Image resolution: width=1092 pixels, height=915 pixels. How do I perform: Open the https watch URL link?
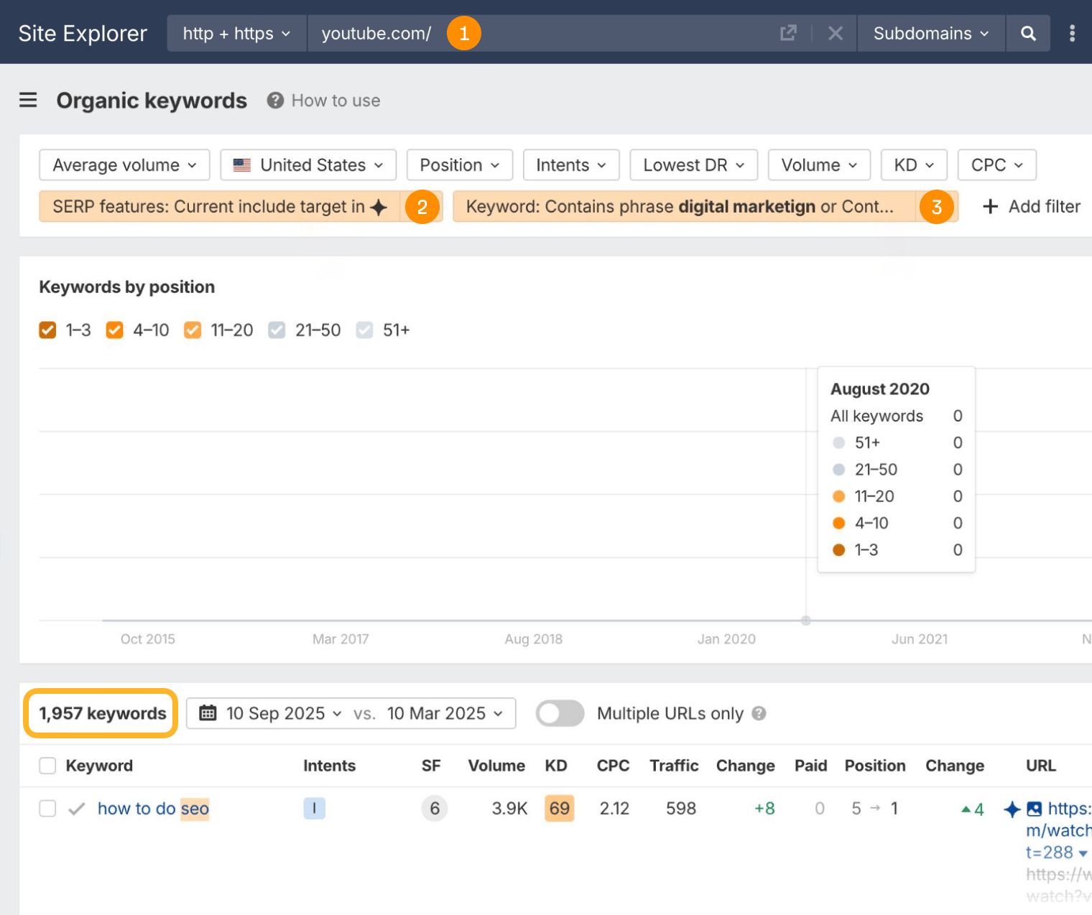[1058, 830]
